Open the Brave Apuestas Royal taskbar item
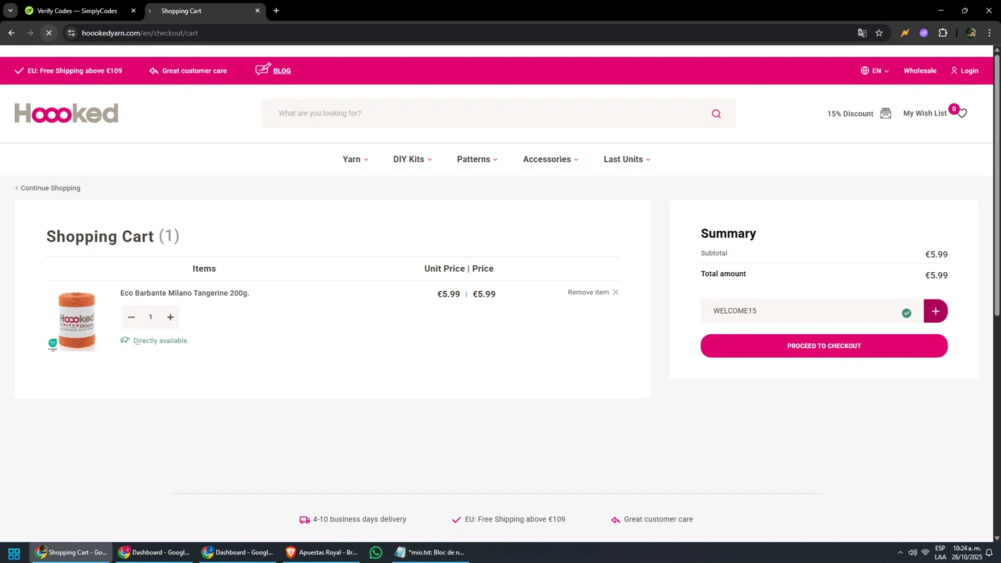This screenshot has height=563, width=1001. 322,552
